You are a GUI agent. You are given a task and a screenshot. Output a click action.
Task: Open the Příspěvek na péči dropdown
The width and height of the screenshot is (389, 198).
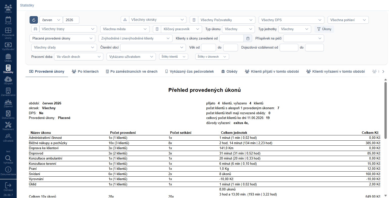(x=304, y=38)
